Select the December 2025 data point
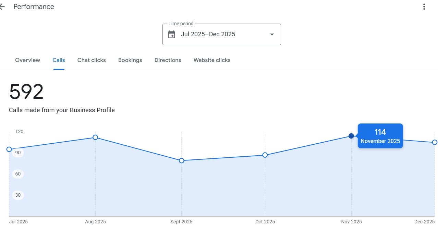This screenshot has height=235, width=438. tap(435, 142)
